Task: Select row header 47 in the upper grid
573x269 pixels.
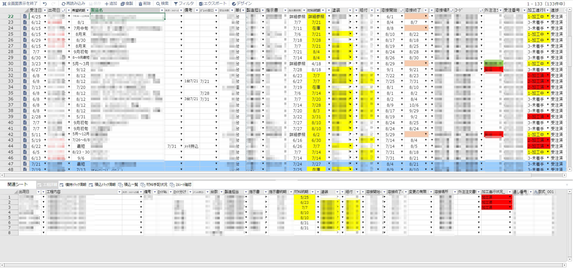Action: [x=11, y=164]
